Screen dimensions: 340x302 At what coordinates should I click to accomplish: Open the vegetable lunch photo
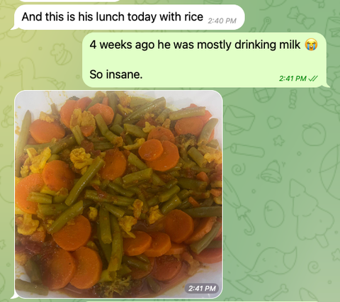(118, 194)
